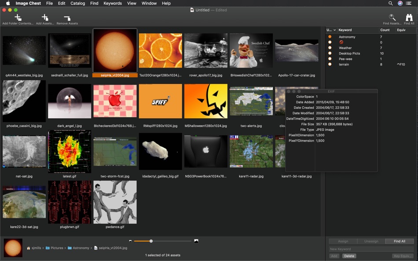Viewport: 418px width, 261px height.
Task: Click the Find All binoculars icon
Action: click(409, 18)
